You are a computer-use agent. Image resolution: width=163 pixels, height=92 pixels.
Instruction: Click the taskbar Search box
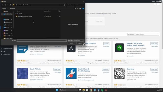69,90
